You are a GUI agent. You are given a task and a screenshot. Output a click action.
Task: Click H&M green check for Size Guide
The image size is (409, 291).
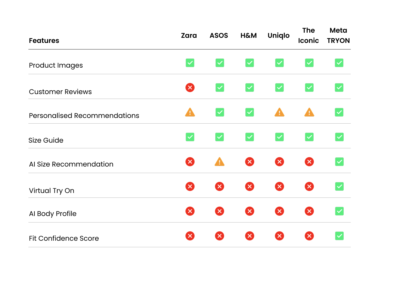point(250,137)
